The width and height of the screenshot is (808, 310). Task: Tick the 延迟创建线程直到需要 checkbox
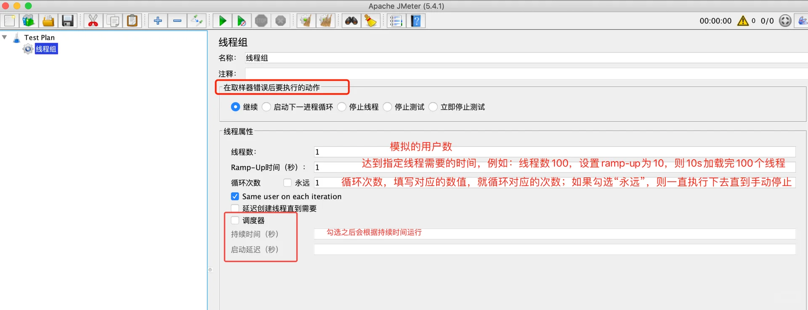(235, 208)
